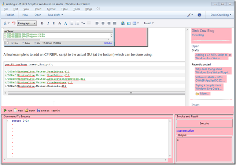This screenshot has width=236, height=165.
Task: Insert hyperlink globe icon
Action: pyautogui.click(x=123, y=23)
